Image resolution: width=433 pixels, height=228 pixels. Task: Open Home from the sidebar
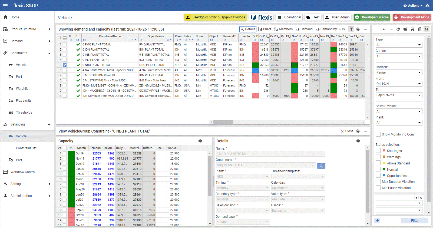pos(15,17)
